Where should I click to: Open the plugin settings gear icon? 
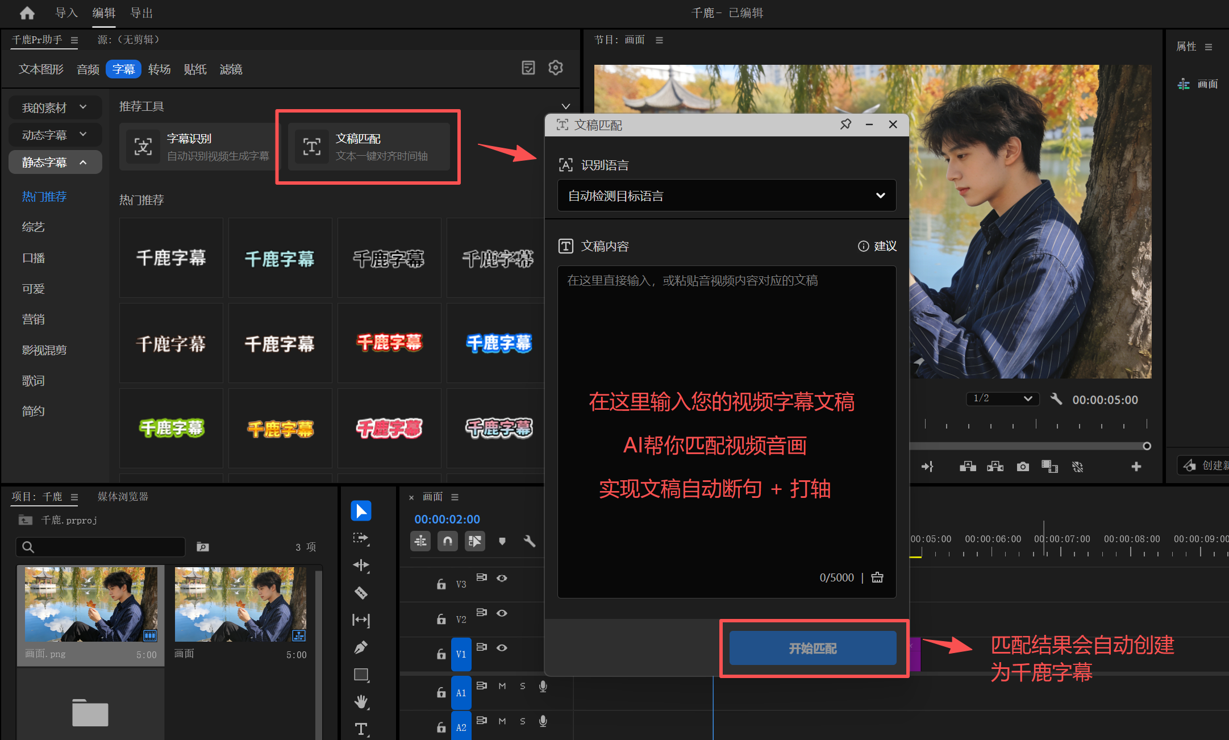pos(555,68)
